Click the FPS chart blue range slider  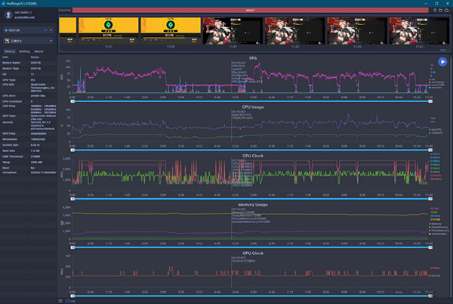tap(250, 100)
